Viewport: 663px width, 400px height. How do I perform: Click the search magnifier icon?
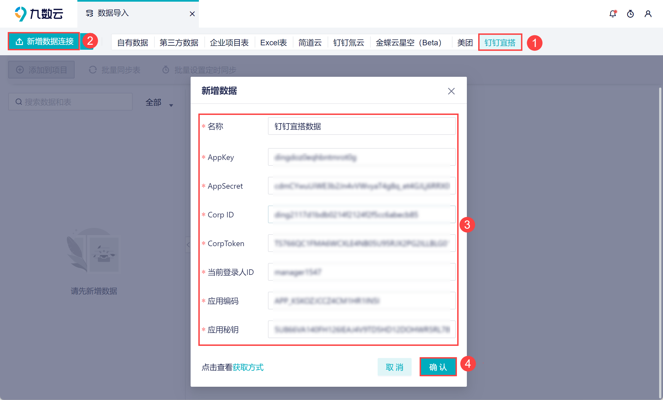click(19, 102)
